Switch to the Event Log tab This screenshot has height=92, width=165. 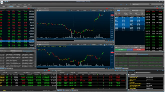point(118,68)
